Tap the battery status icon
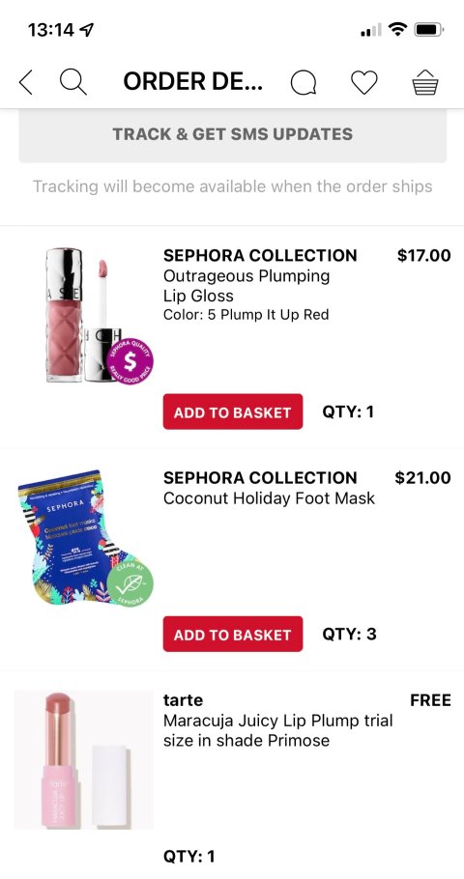Viewport: 464px width, 879px height. [x=429, y=29]
